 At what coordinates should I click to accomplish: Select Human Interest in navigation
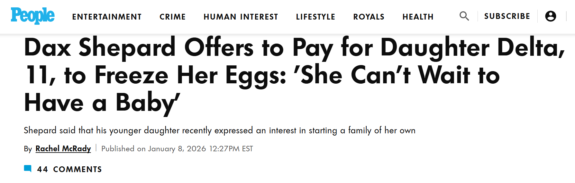point(241,17)
